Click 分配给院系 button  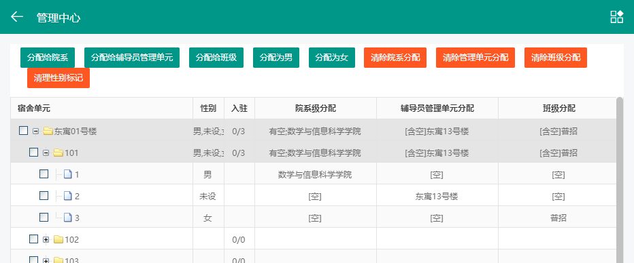(x=48, y=58)
